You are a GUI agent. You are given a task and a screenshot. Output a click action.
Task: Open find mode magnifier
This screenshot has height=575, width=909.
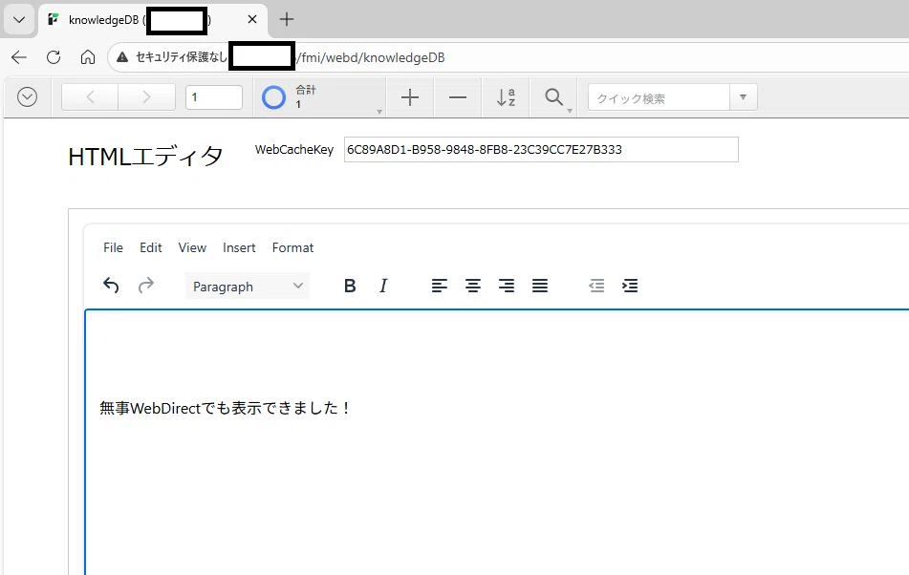(553, 97)
